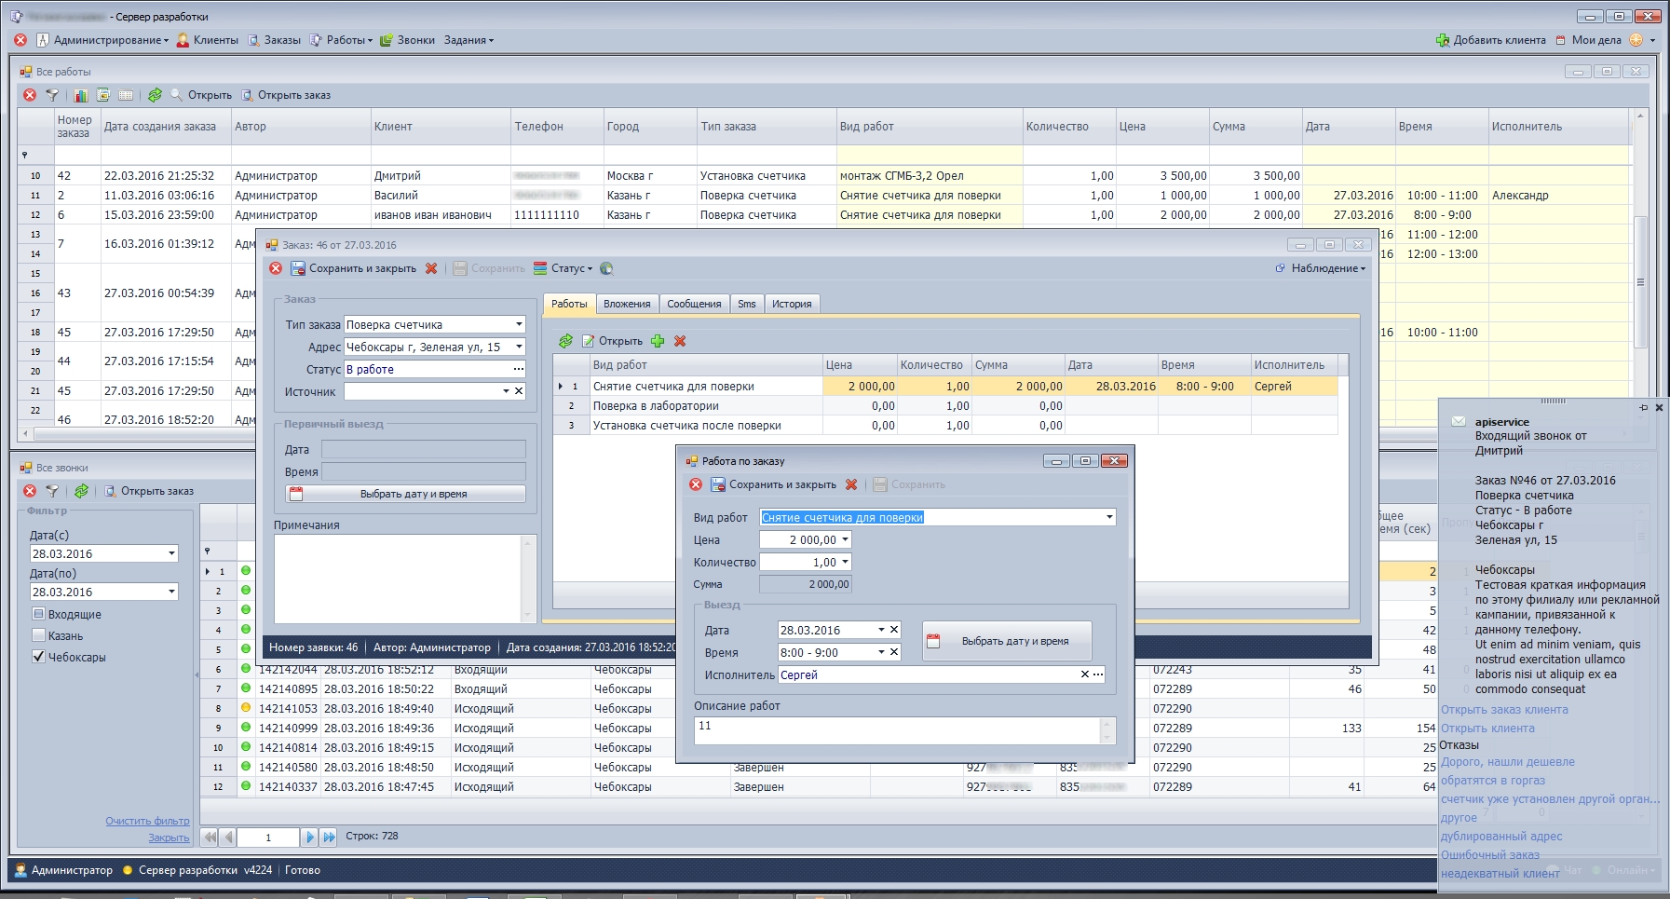Expand the Цена dropdown in the work dialog

846,539
